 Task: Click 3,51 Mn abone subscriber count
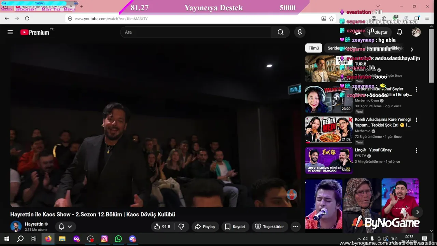click(x=36, y=230)
